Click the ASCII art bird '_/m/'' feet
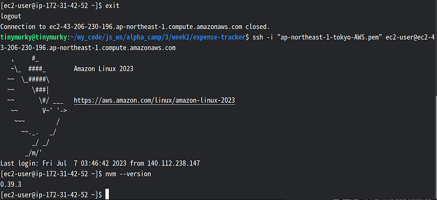The height and width of the screenshot is (200, 437). [33, 152]
